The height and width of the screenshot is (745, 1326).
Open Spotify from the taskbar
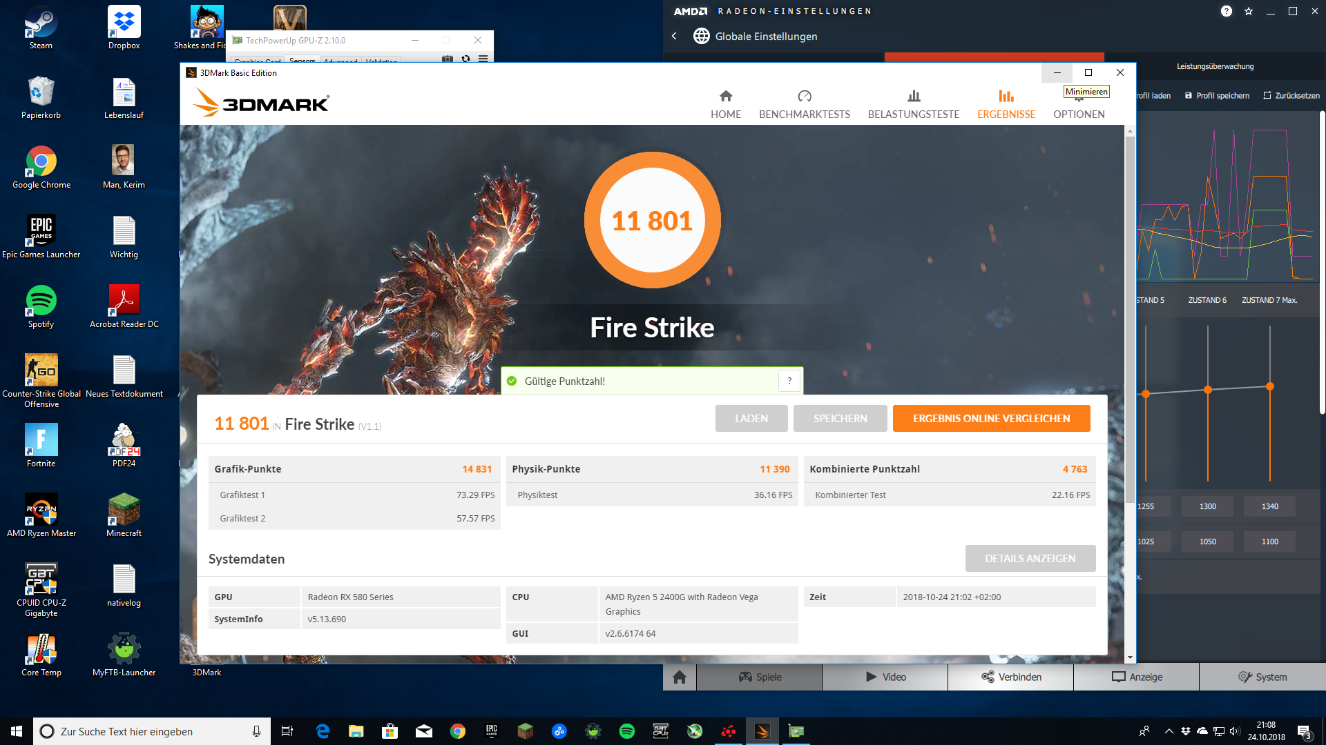tap(627, 731)
